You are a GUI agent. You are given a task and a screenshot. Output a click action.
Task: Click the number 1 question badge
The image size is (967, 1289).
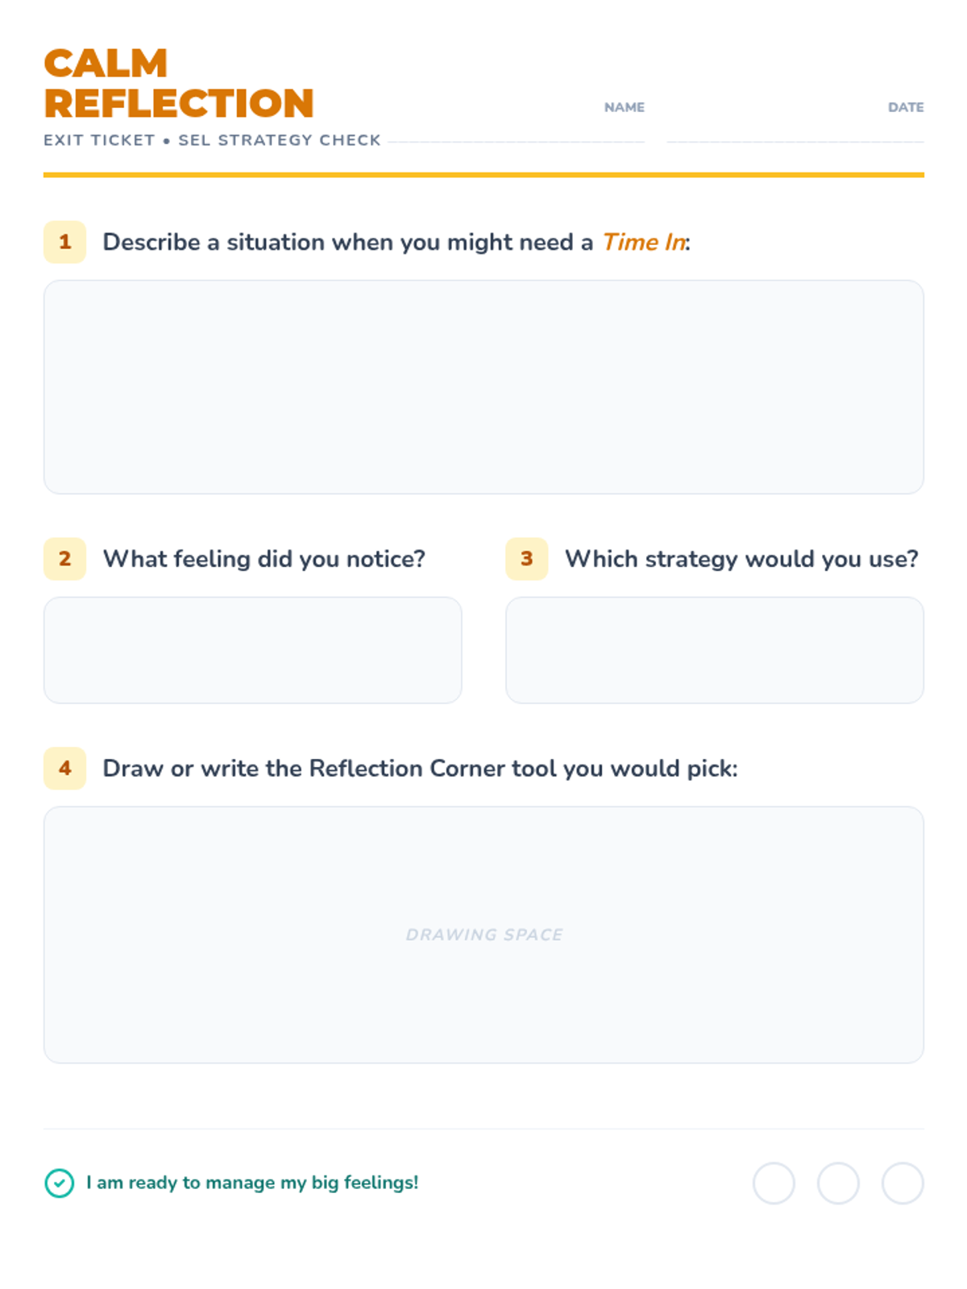pos(64,242)
